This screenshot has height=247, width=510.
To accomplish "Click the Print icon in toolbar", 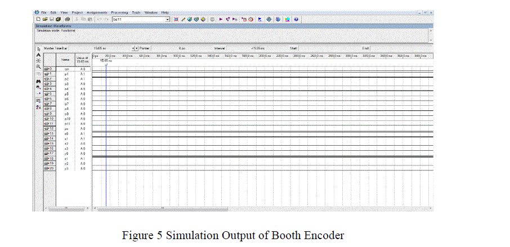I will [66, 19].
